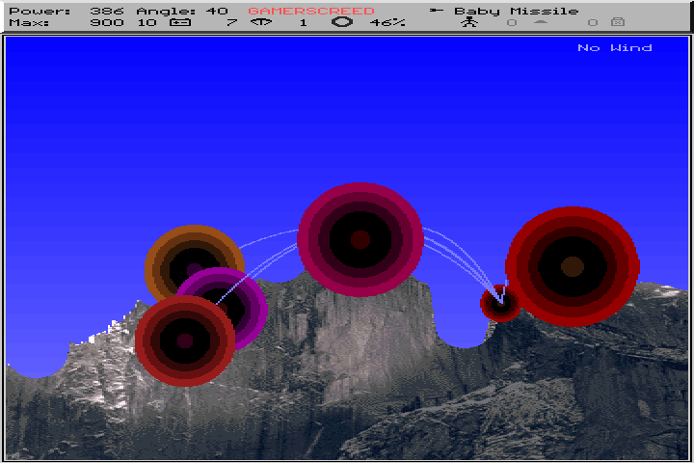Click the parachute count 7

(232, 22)
